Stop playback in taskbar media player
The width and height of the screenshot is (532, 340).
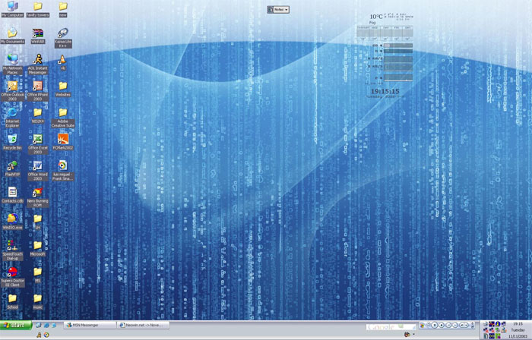pyautogui.click(x=442, y=325)
